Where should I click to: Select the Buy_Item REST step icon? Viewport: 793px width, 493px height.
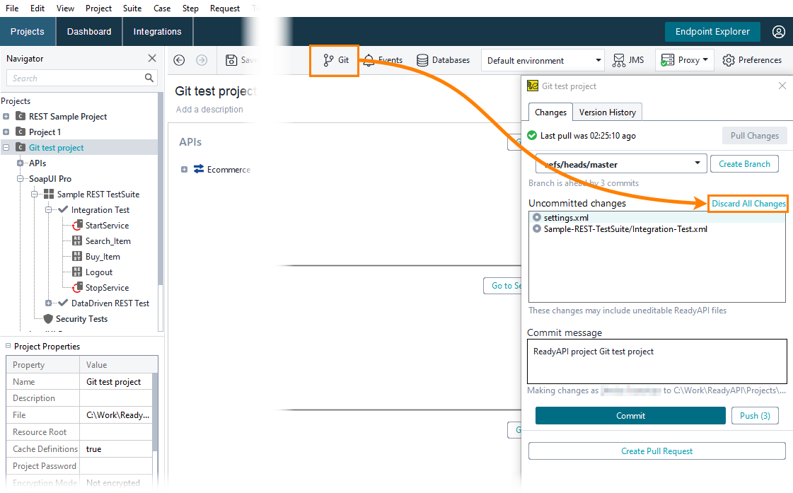[x=77, y=256]
